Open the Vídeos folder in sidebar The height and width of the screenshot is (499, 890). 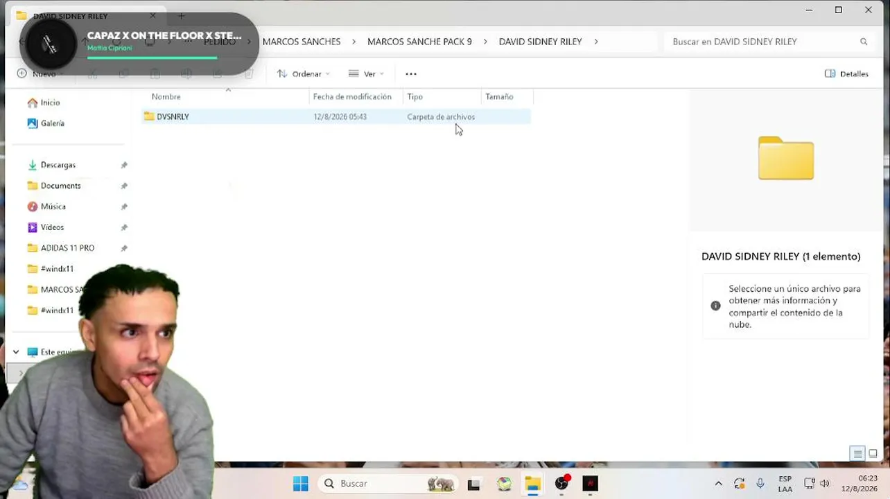point(52,227)
